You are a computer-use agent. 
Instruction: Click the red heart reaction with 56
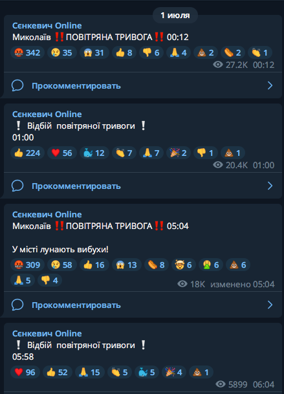(62, 153)
